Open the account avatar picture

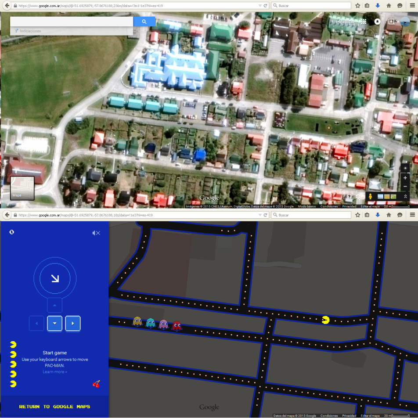point(405,22)
